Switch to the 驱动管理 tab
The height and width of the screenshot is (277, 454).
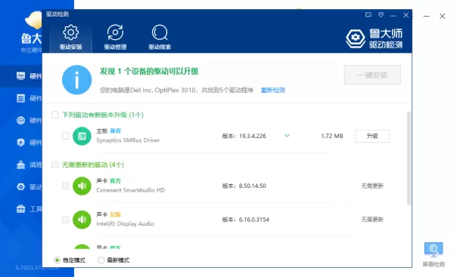pyautogui.click(x=115, y=38)
